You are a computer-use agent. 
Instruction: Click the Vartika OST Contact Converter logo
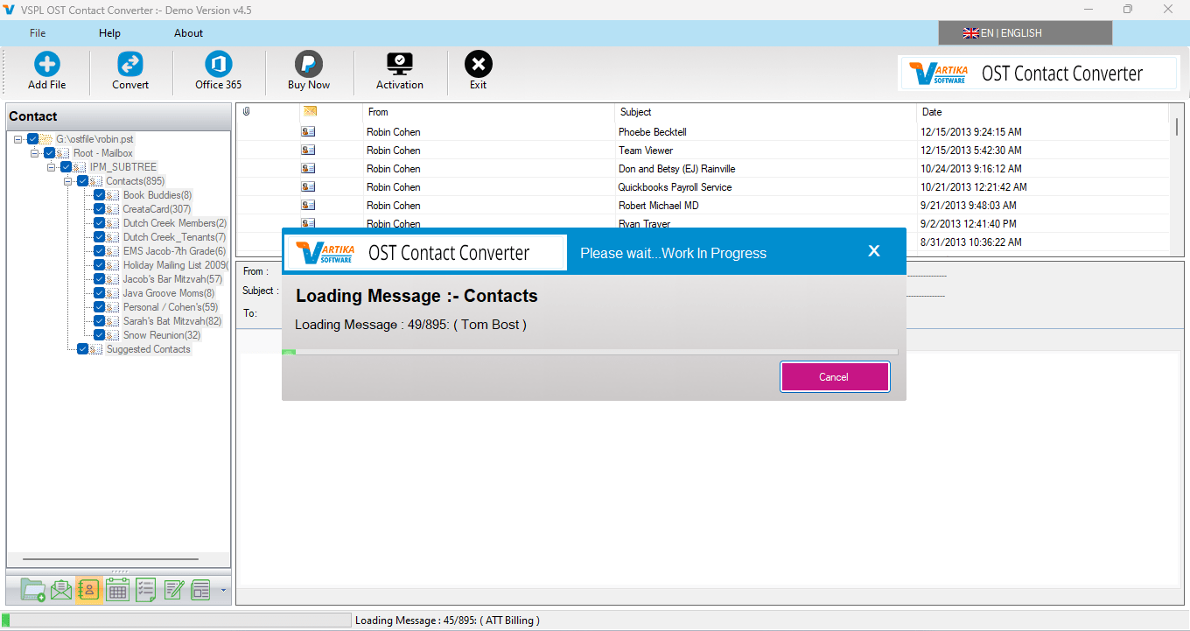point(1038,74)
